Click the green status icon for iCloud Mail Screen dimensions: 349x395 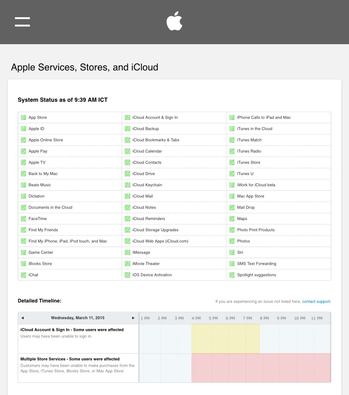(128, 196)
